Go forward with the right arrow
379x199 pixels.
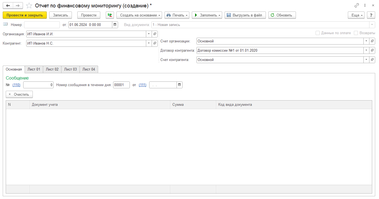(18, 5)
